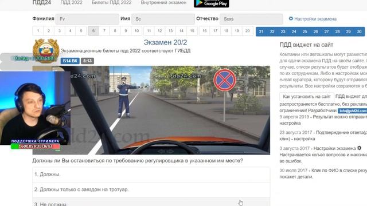This screenshot has height=206, width=367.
Task: Click the gear icon beside 3 августа 2017 entry
Action: point(359,148)
